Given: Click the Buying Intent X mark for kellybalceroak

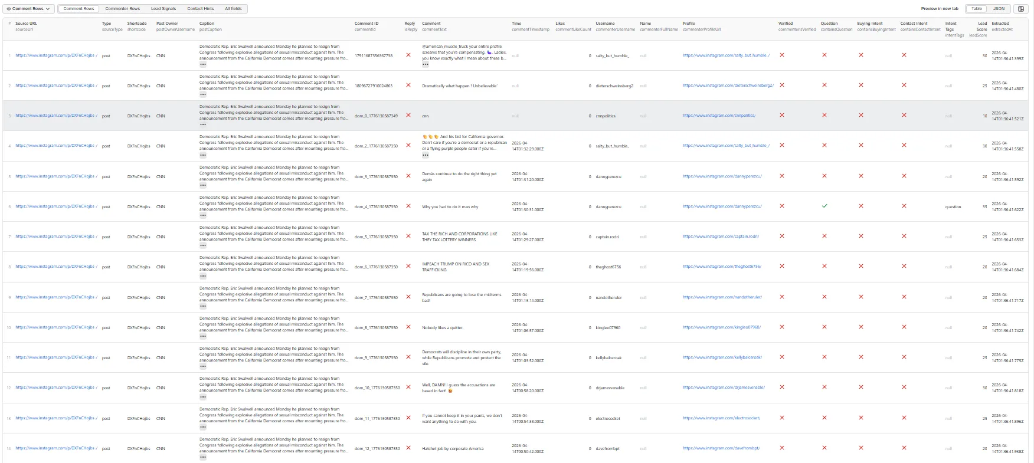Looking at the screenshot, I should coord(861,357).
